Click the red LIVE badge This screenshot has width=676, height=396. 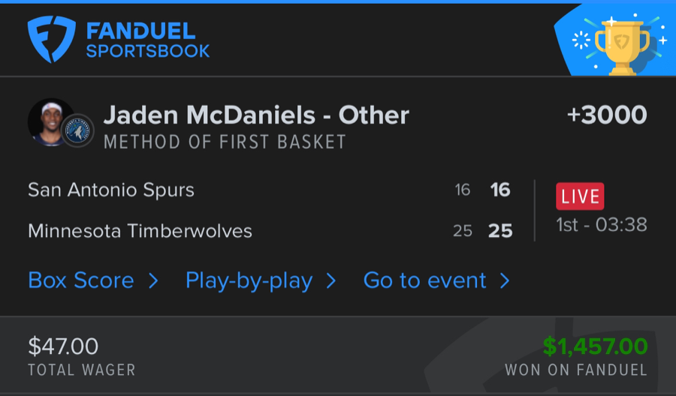[x=580, y=196]
